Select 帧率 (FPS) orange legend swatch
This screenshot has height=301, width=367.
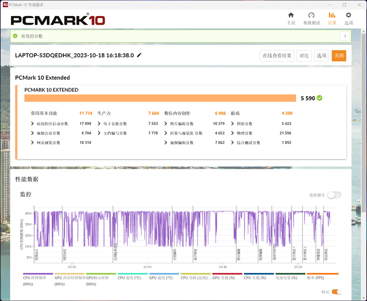coord(323,274)
